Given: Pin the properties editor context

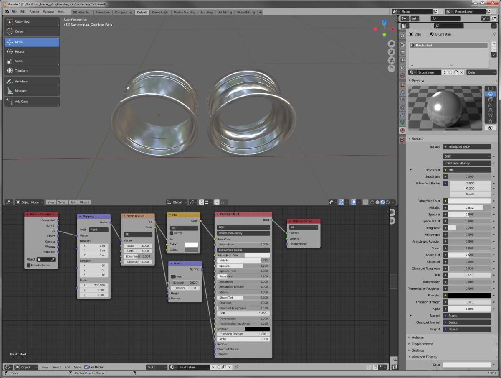Looking at the screenshot, I should (494, 34).
